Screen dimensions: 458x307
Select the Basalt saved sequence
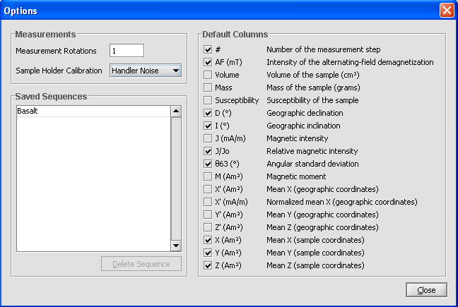93,111
